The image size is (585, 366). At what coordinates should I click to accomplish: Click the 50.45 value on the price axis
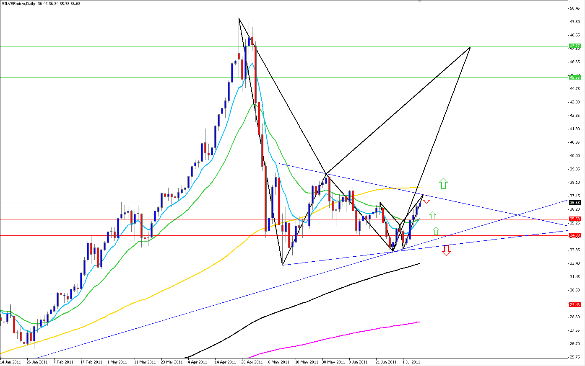pyautogui.click(x=575, y=8)
